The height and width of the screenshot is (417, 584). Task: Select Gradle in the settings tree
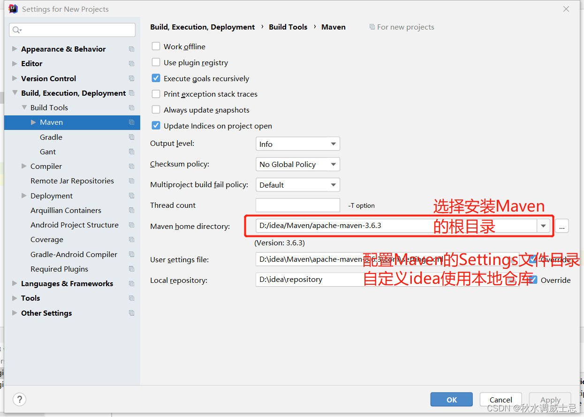[51, 137]
